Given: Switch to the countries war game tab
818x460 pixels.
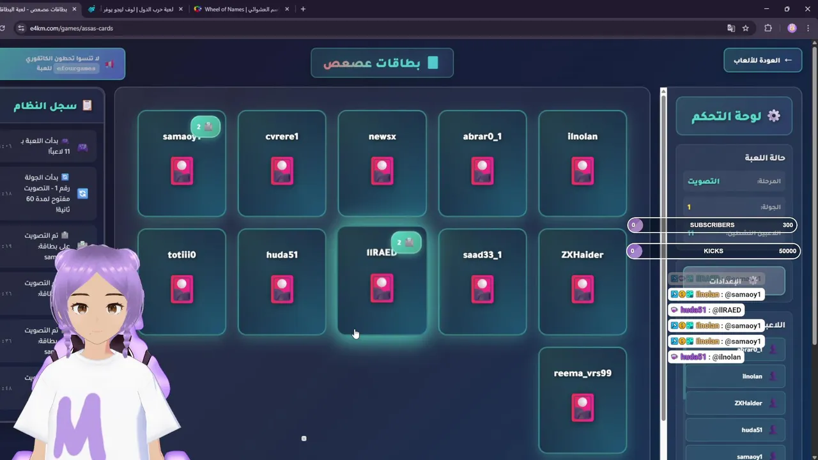Looking at the screenshot, I should point(135,9).
